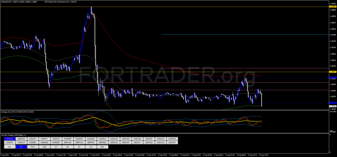Choose the USDRON symbol button
337x157 pixels.
(172, 139)
